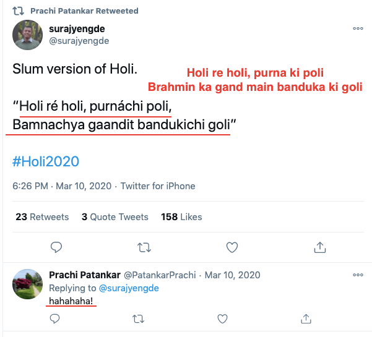Open the Twitter for iPhone source link
Image resolution: width=372 pixels, height=337 pixels.
coord(158,186)
